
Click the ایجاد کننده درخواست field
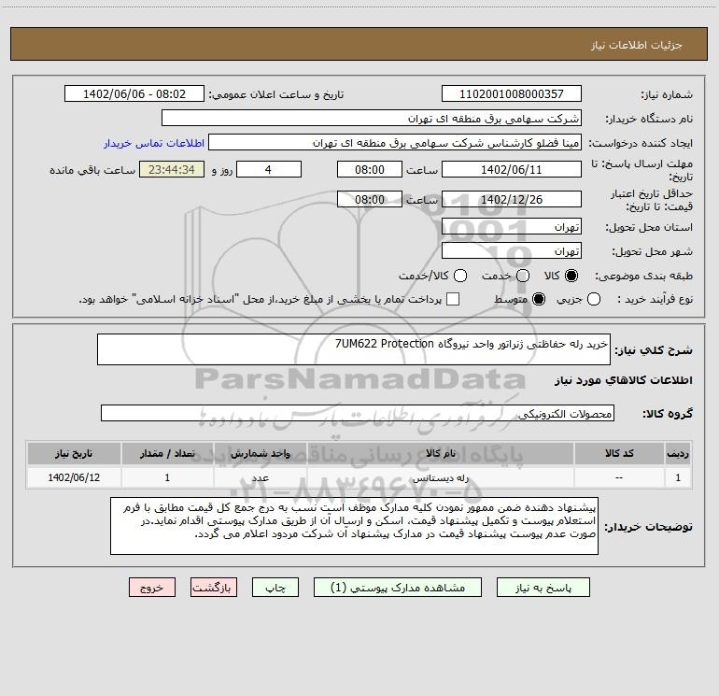395,142
